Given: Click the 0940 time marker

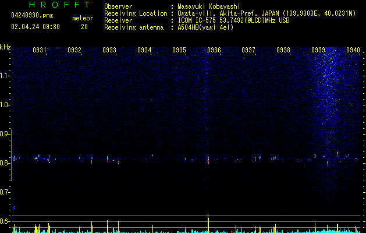Looking at the screenshot, I should (x=353, y=50).
